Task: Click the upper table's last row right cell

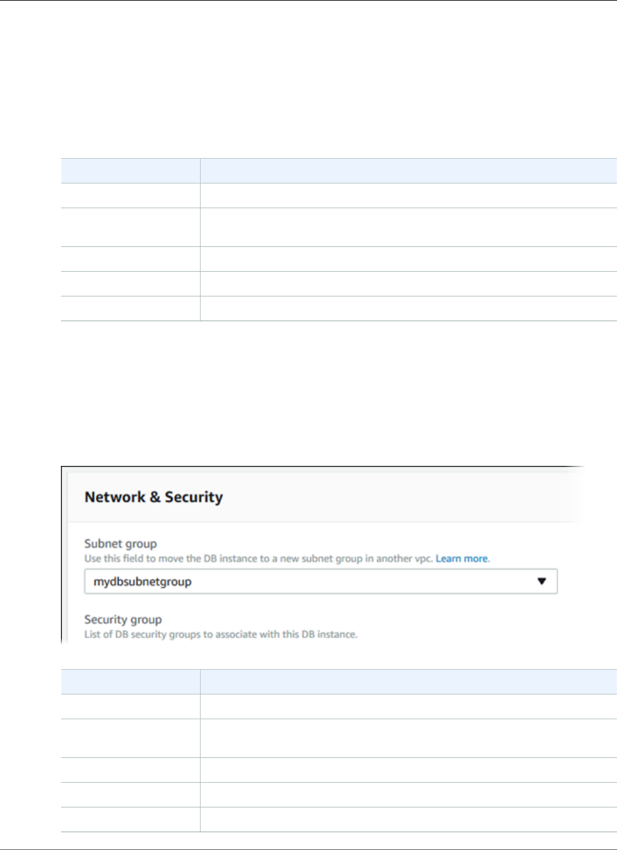Action: pos(408,309)
